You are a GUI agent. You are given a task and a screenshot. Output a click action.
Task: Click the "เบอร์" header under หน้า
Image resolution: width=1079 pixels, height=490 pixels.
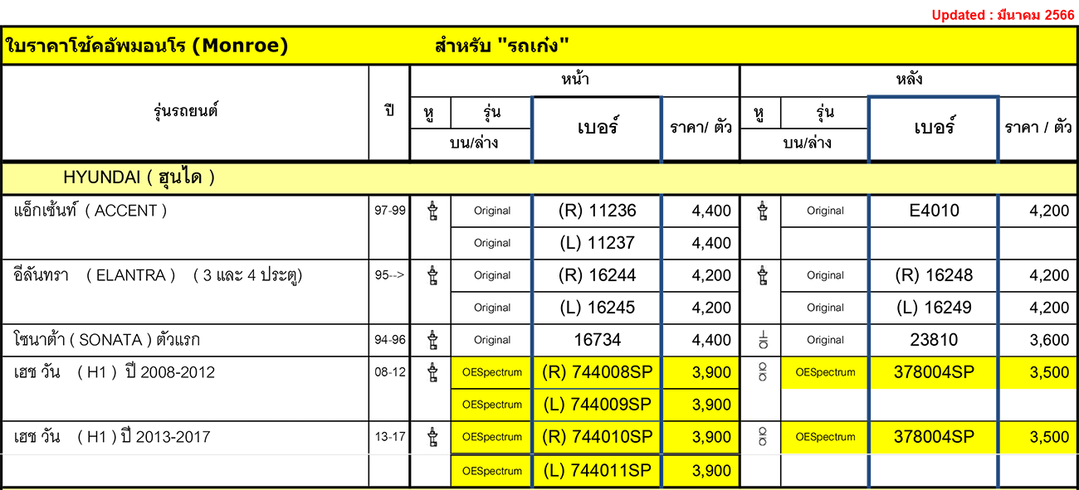pos(597,129)
